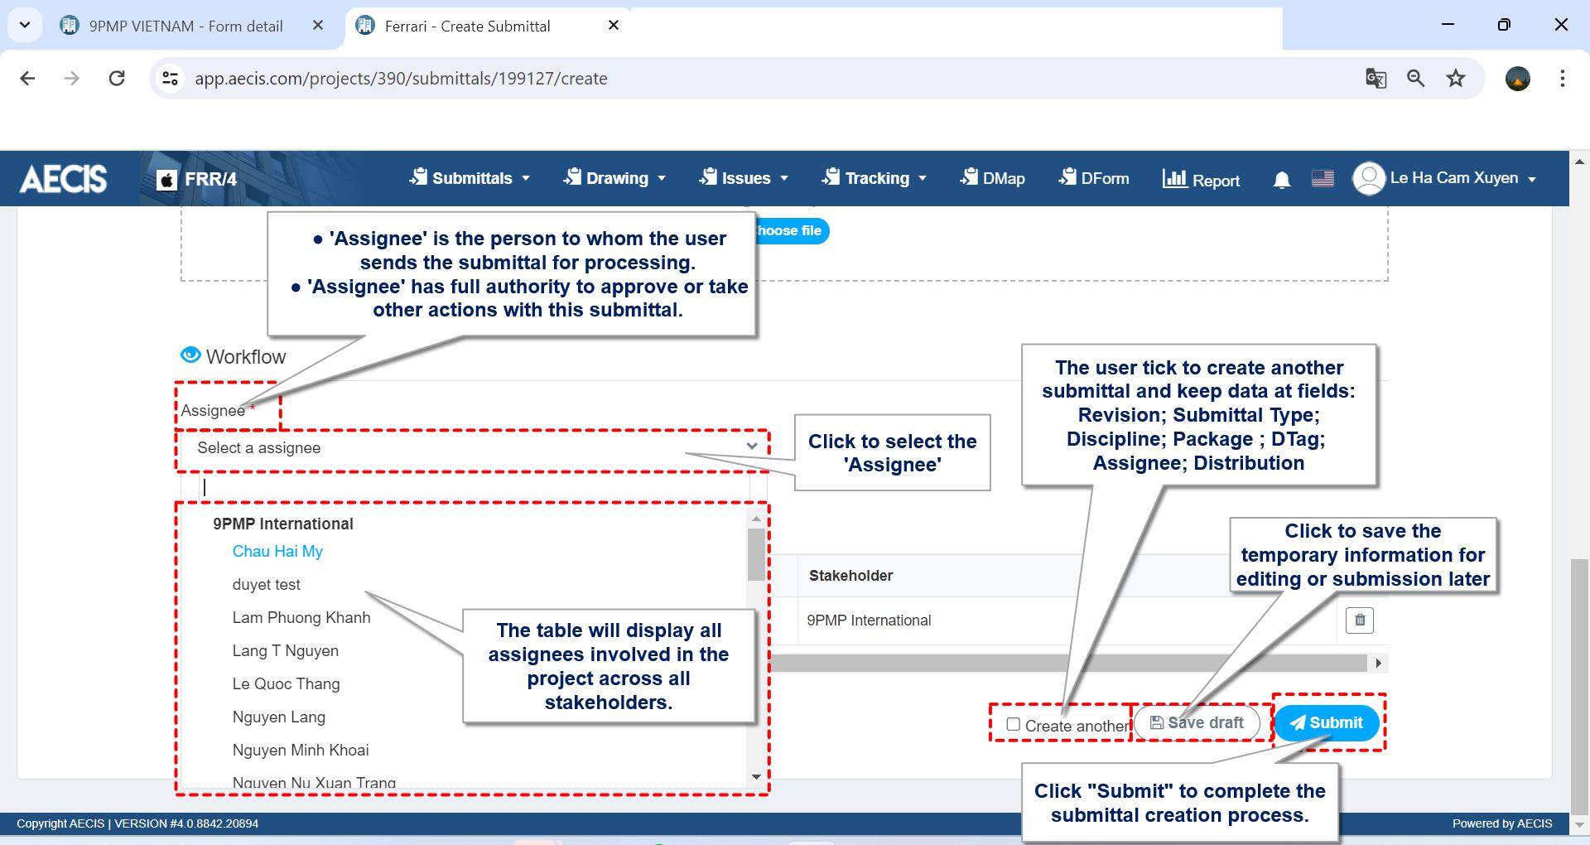Viewport: 1590px width, 845px height.
Task: Click the Save draft button
Action: (1197, 722)
